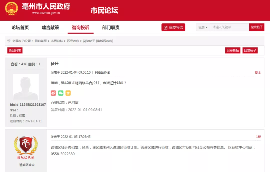Screen dimensions: 270x172
Task: Click the poster's default avatar image
Action: coord(26,87)
